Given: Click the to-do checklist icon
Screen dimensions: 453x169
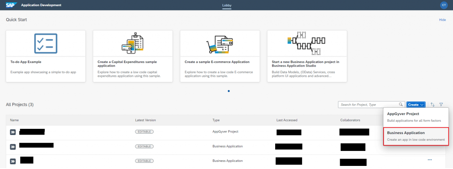Looking at the screenshot, I should tap(46, 43).
